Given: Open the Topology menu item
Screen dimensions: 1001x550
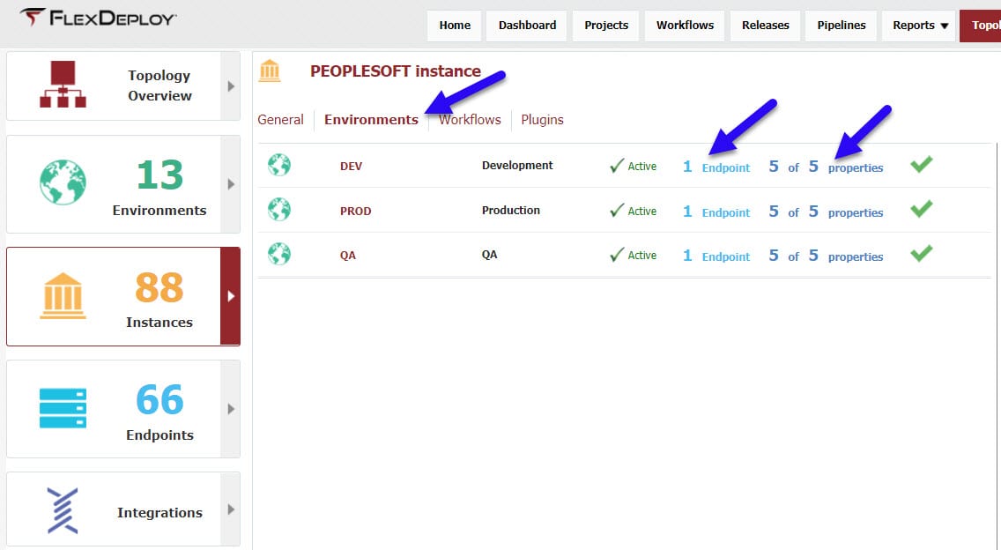Looking at the screenshot, I should (x=981, y=26).
